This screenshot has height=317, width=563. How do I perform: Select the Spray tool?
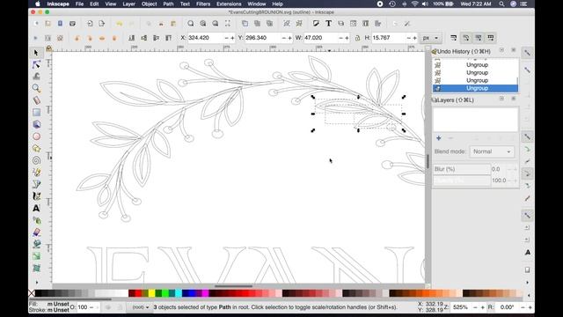[36, 220]
